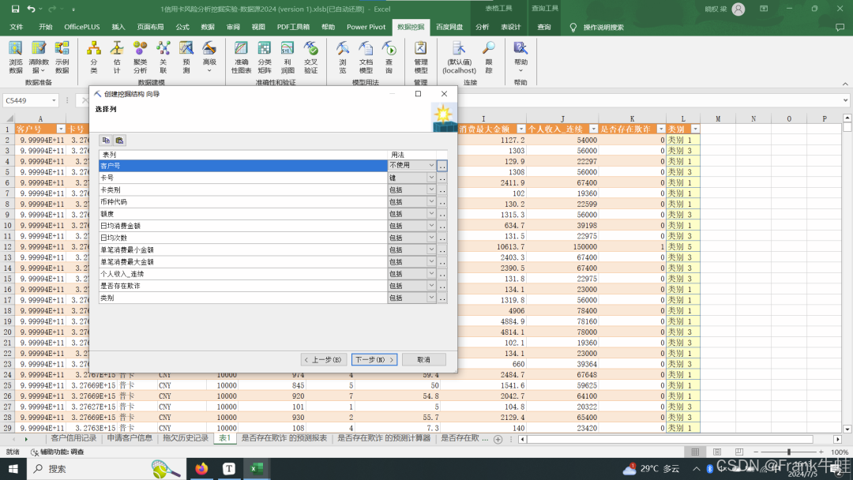Launch Firefox from the taskbar
The height and width of the screenshot is (480, 853).
201,468
